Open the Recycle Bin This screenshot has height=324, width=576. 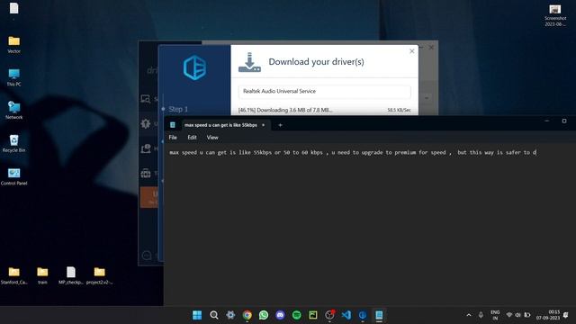tap(14, 143)
